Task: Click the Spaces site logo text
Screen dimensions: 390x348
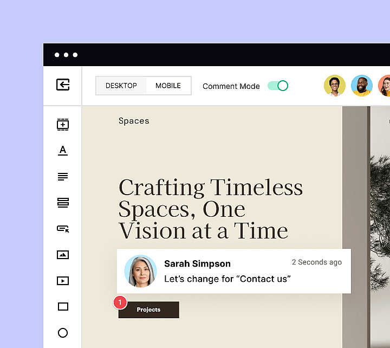Action: (134, 121)
